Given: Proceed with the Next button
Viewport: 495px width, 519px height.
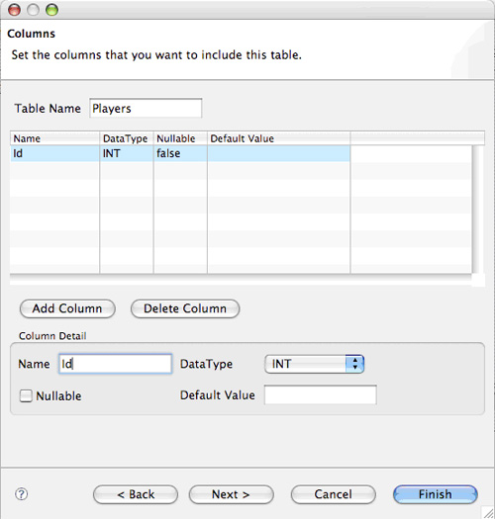Looking at the screenshot, I should tap(231, 494).
